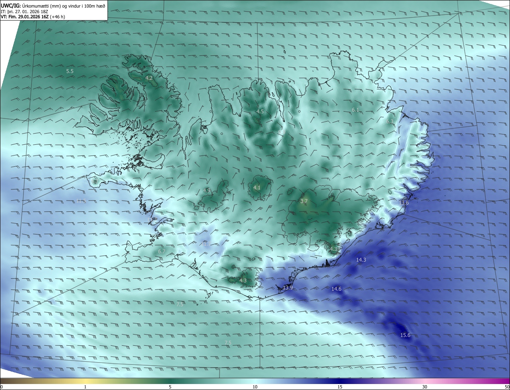
Task: Click the 6.3 value near the east coast
Action: point(390,122)
